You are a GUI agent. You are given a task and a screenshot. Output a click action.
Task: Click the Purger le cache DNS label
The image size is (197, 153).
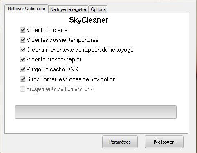(x=52, y=70)
